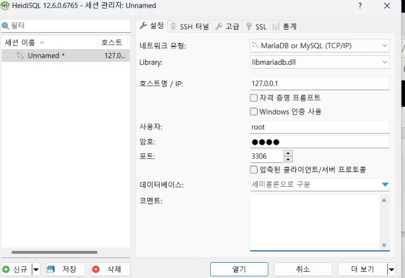Switch to the 설정 tab

click(x=151, y=25)
